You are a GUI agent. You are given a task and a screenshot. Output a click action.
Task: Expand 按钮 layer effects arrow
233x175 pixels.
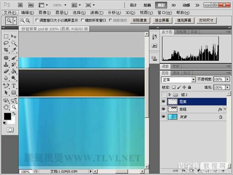(225, 109)
